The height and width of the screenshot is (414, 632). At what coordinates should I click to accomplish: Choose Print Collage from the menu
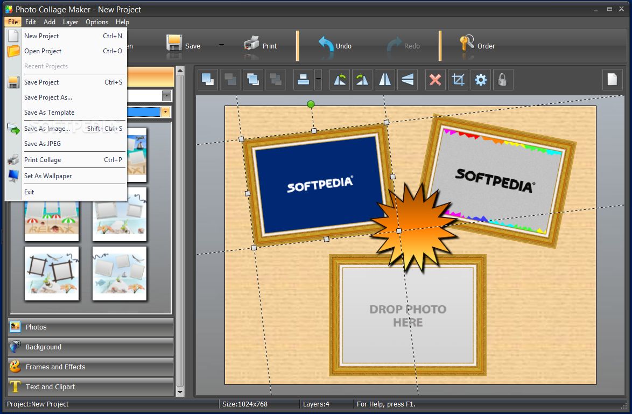pos(66,160)
